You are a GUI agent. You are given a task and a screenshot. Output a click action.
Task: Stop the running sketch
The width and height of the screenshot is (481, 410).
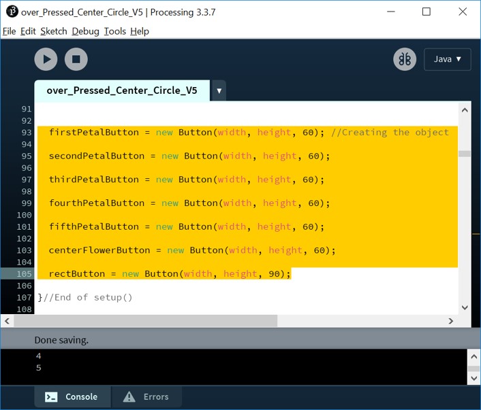coord(76,59)
